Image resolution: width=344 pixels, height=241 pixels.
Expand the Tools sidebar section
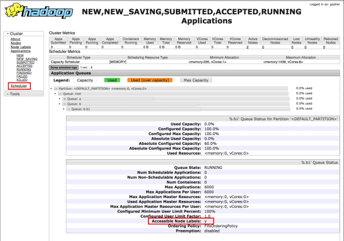(15, 94)
